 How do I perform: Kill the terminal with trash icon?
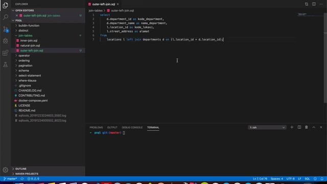click(x=307, y=127)
